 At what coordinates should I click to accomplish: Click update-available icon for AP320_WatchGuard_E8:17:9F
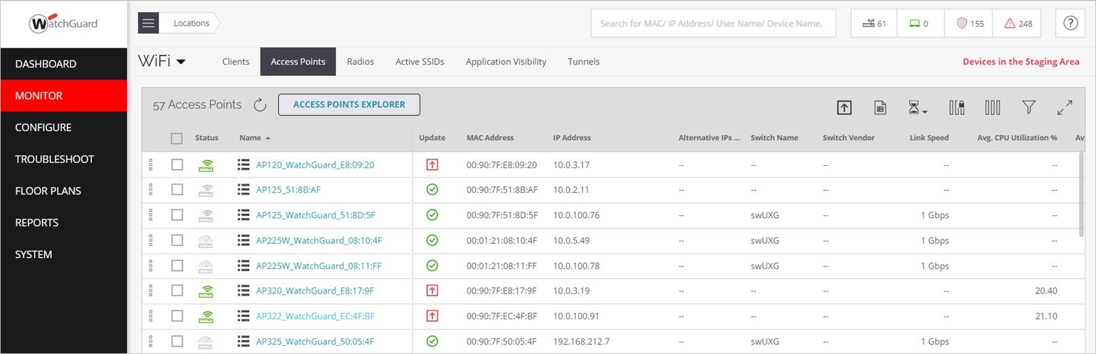[x=432, y=290]
